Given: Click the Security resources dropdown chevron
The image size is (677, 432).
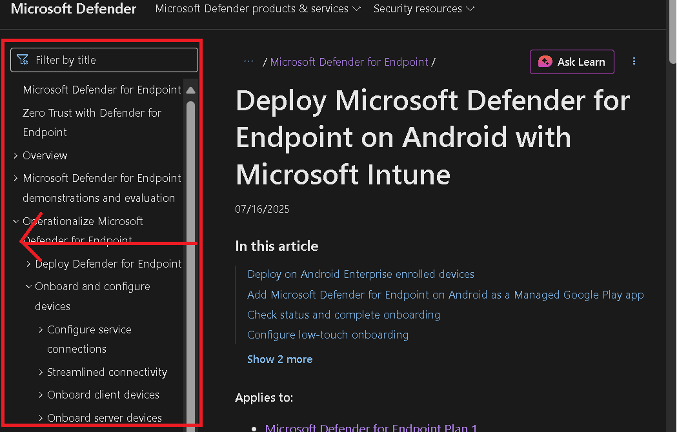Looking at the screenshot, I should click(x=470, y=9).
